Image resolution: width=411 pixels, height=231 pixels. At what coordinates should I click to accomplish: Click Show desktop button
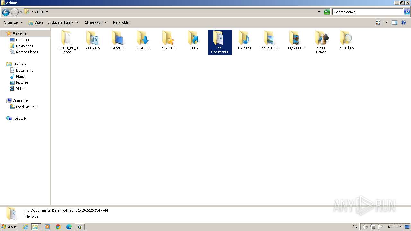coord(407,227)
